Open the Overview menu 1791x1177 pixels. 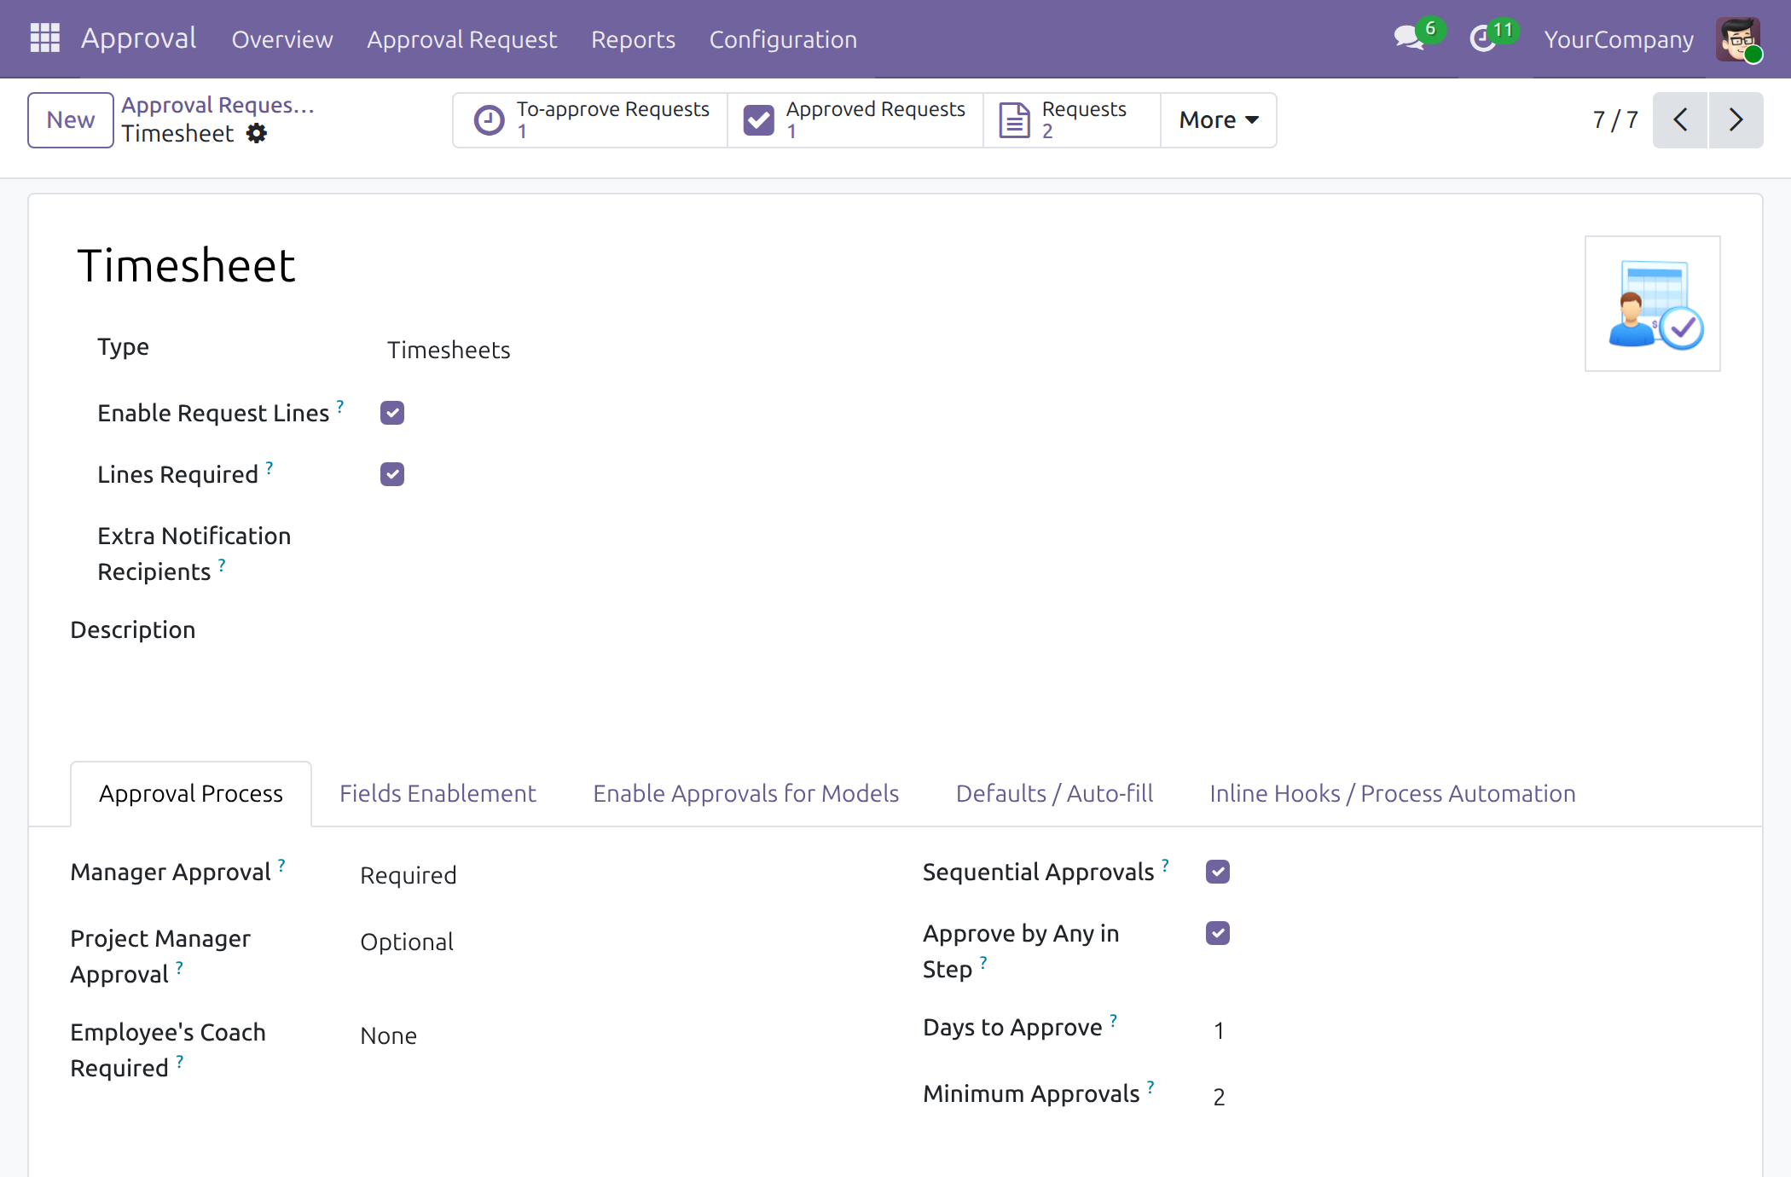282,39
